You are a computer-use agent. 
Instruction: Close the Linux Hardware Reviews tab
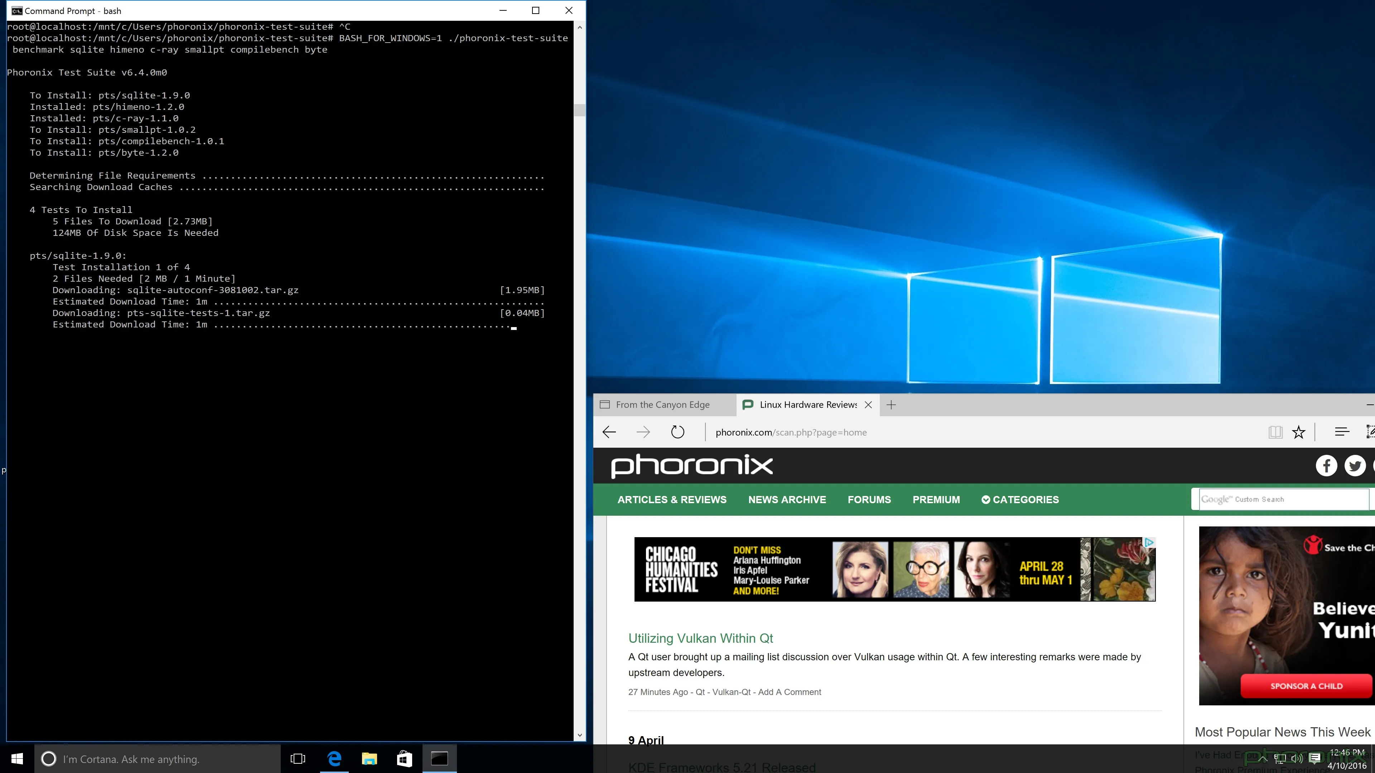coord(868,405)
